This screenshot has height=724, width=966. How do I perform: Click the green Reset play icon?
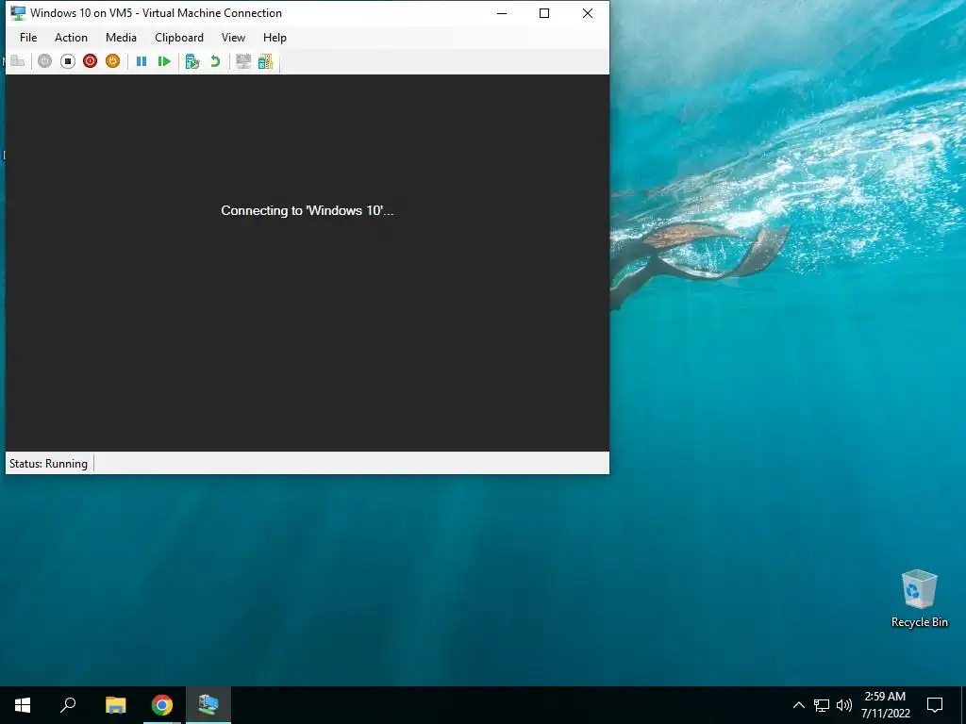pos(164,61)
